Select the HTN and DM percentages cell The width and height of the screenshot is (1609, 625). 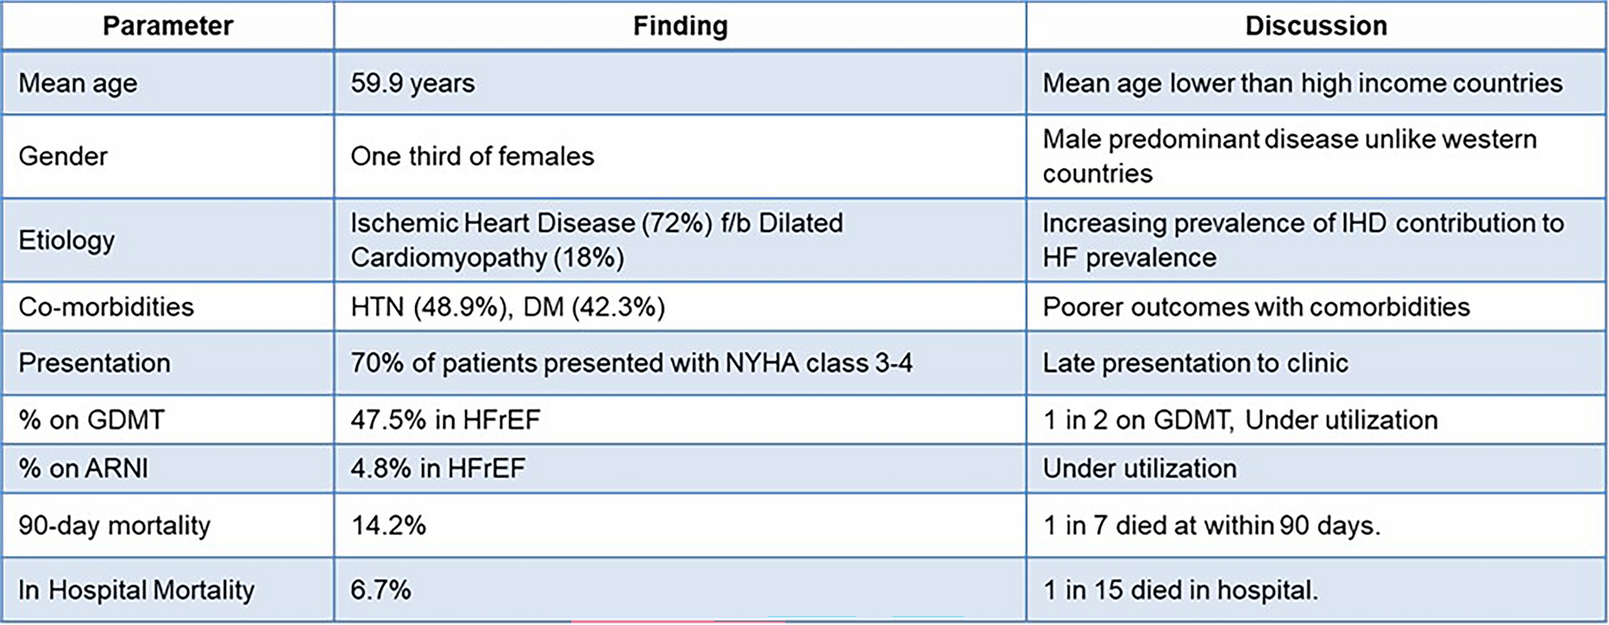(507, 307)
